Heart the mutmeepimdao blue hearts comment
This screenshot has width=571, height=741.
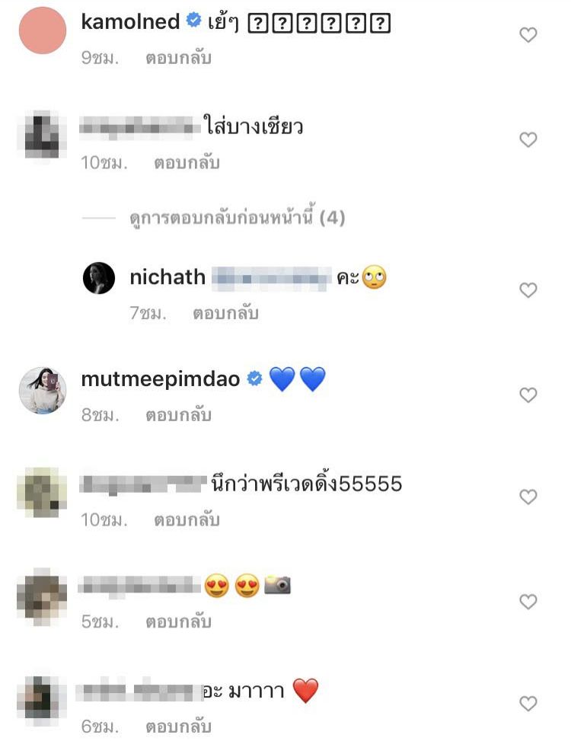(528, 395)
